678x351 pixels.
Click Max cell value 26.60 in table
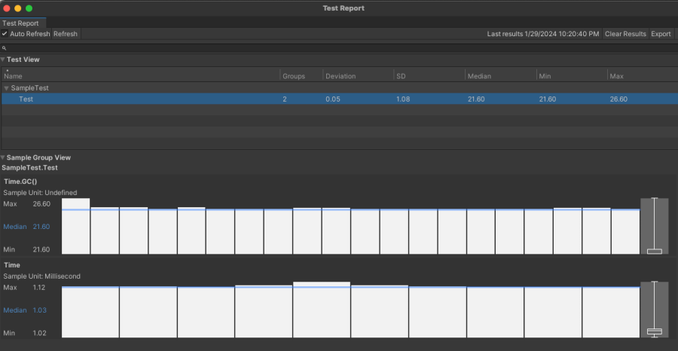[618, 99]
